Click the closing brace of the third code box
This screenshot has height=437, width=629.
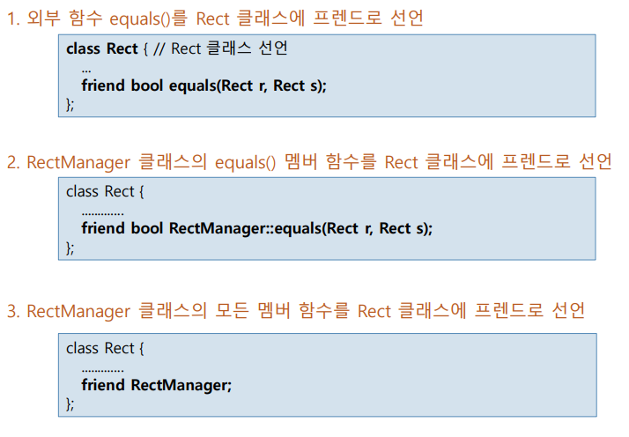pyautogui.click(x=70, y=404)
